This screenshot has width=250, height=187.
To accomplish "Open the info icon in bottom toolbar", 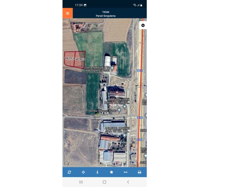I will (97, 172).
